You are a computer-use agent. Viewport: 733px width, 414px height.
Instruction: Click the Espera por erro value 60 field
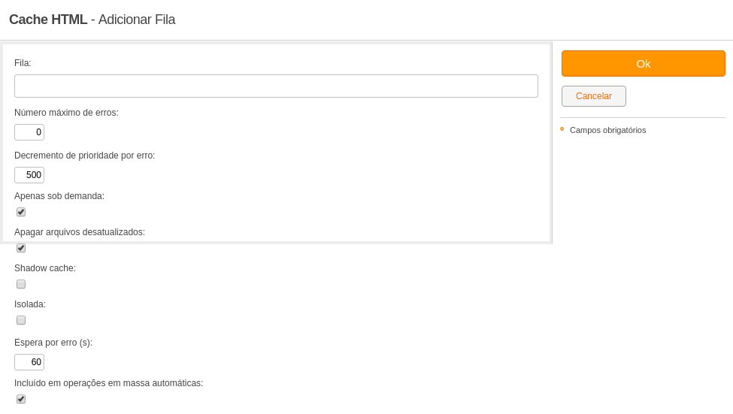(x=29, y=362)
